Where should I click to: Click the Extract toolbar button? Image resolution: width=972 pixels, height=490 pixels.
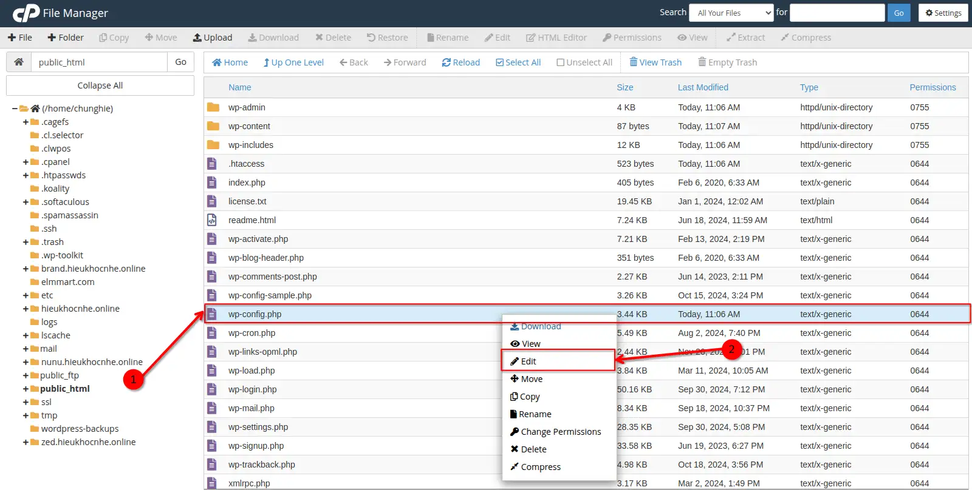click(x=746, y=38)
